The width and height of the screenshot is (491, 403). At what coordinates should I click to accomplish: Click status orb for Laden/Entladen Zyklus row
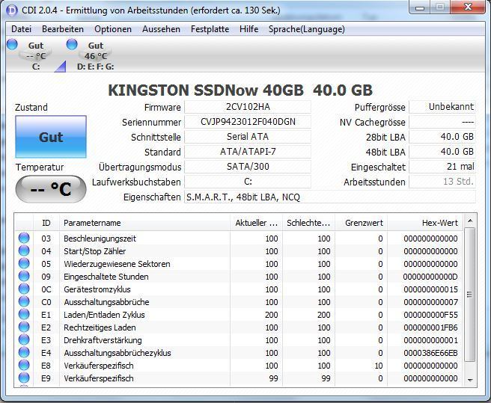pos(24,314)
